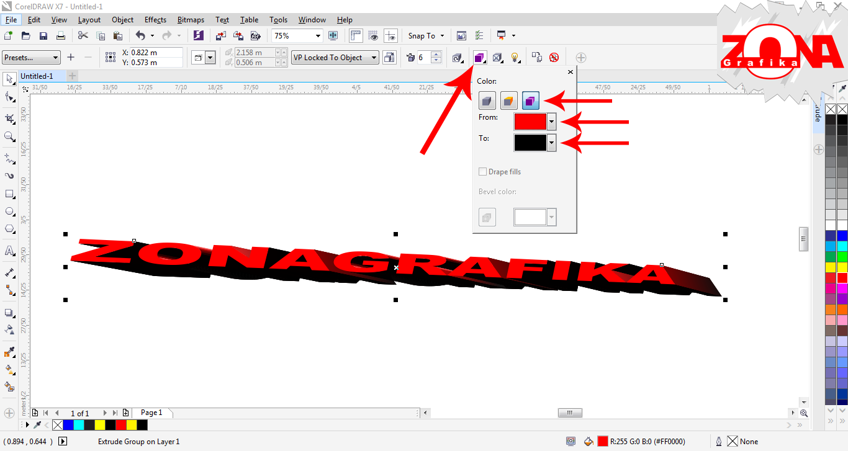Choose Use object fill color option

click(487, 100)
